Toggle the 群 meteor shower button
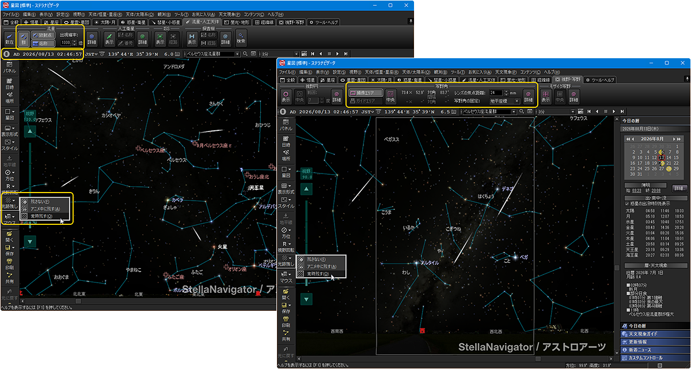691x369 pixels. 24,39
